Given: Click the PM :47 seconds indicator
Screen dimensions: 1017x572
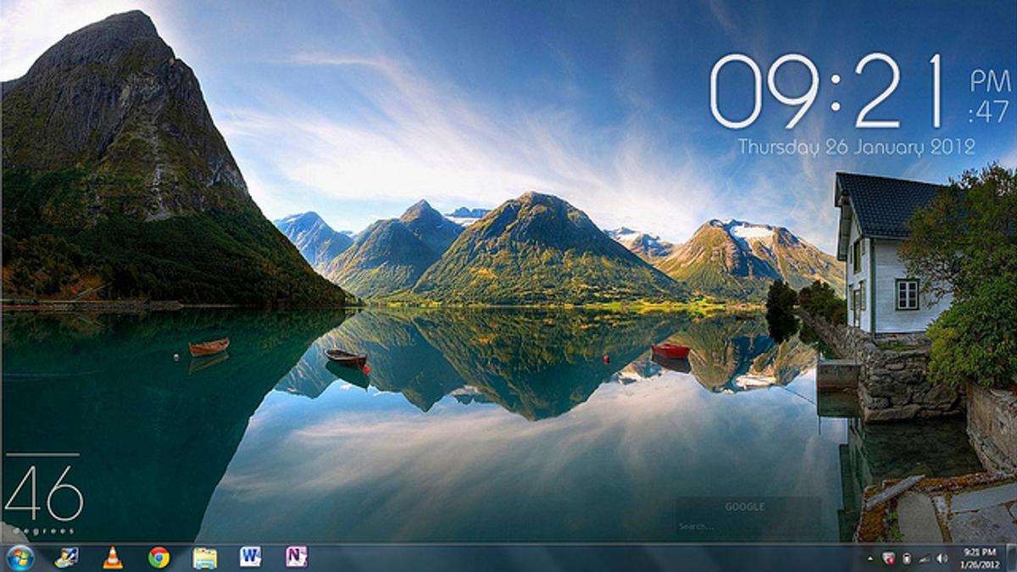Looking at the screenshot, I should pos(990,97).
